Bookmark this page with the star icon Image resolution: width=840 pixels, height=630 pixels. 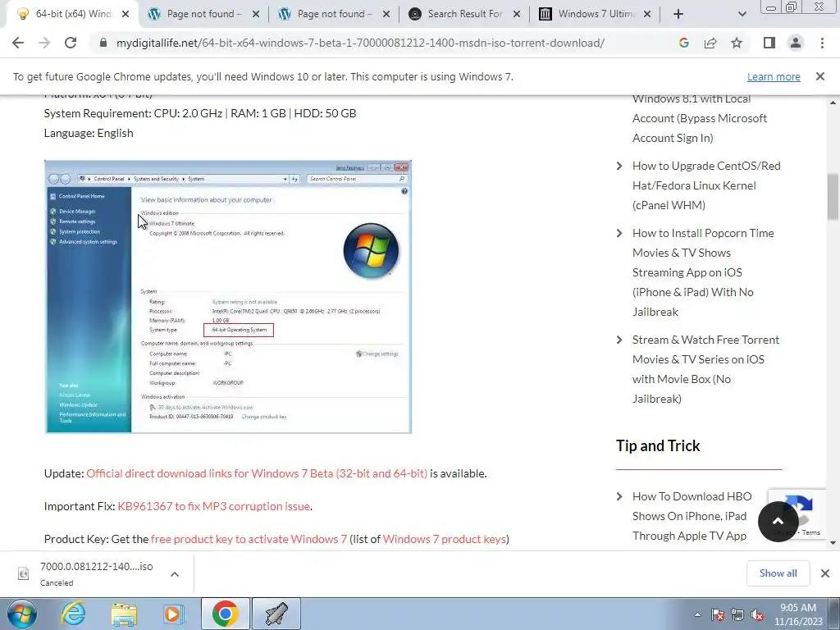[737, 43]
